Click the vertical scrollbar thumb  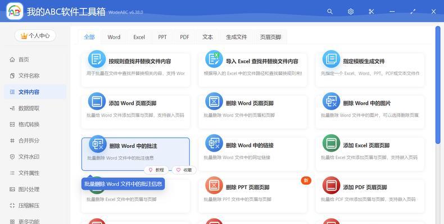438,85
